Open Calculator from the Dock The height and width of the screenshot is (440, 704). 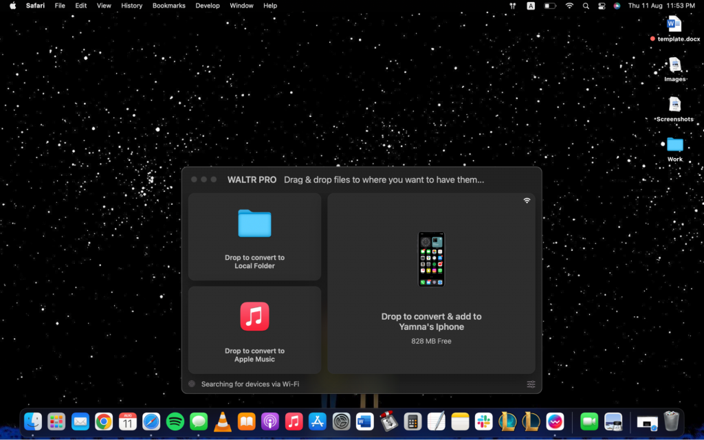[412, 421]
